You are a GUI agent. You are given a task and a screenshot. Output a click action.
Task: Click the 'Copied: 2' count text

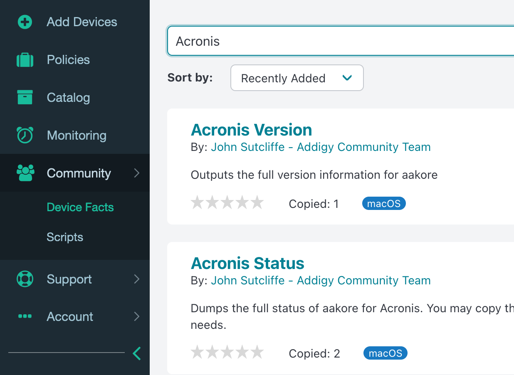[x=314, y=353]
